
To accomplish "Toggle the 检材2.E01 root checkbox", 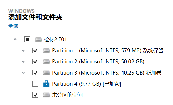I will (x=27, y=39).
